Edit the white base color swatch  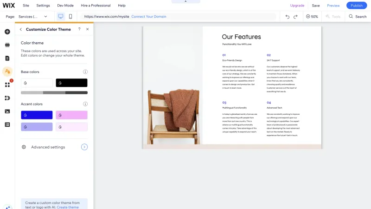tap(37, 83)
